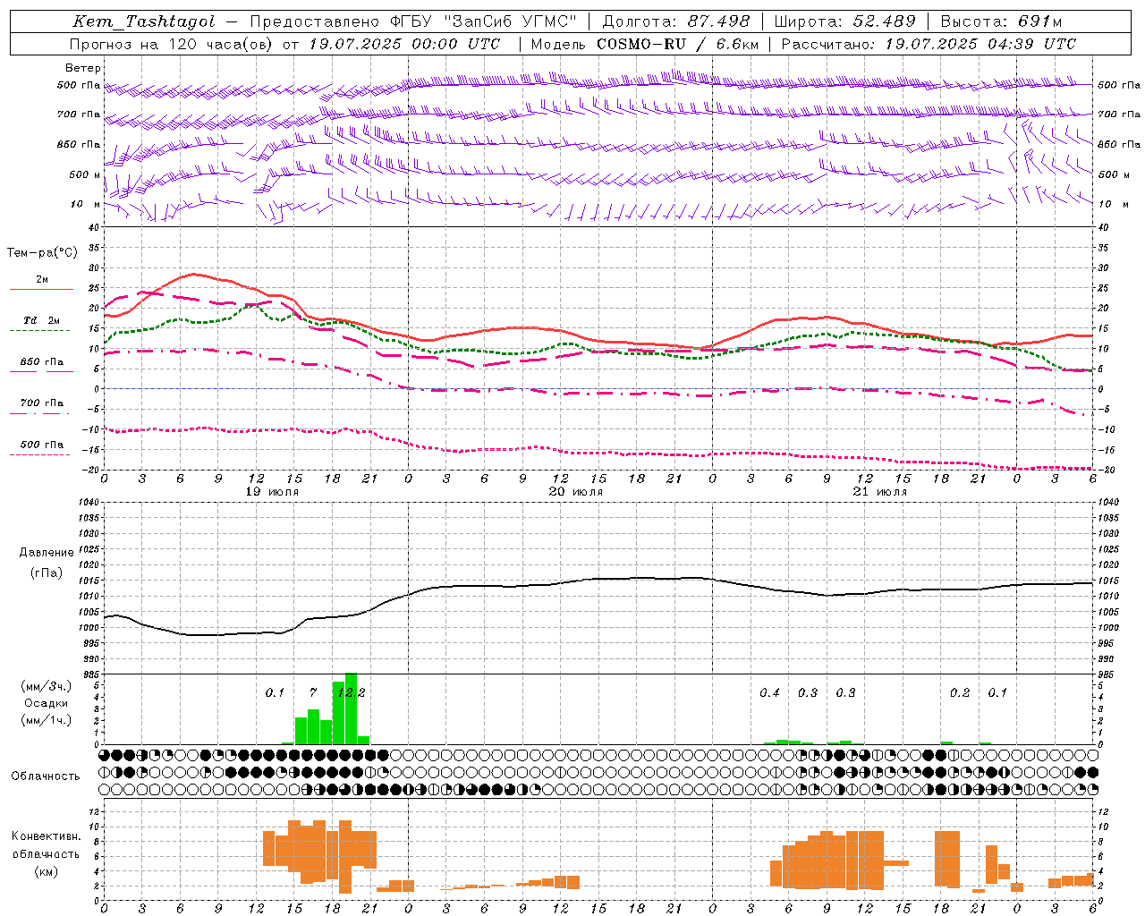The height and width of the screenshot is (916, 1145).
Task: Click the precipitation total value 7
Action: pos(313,693)
